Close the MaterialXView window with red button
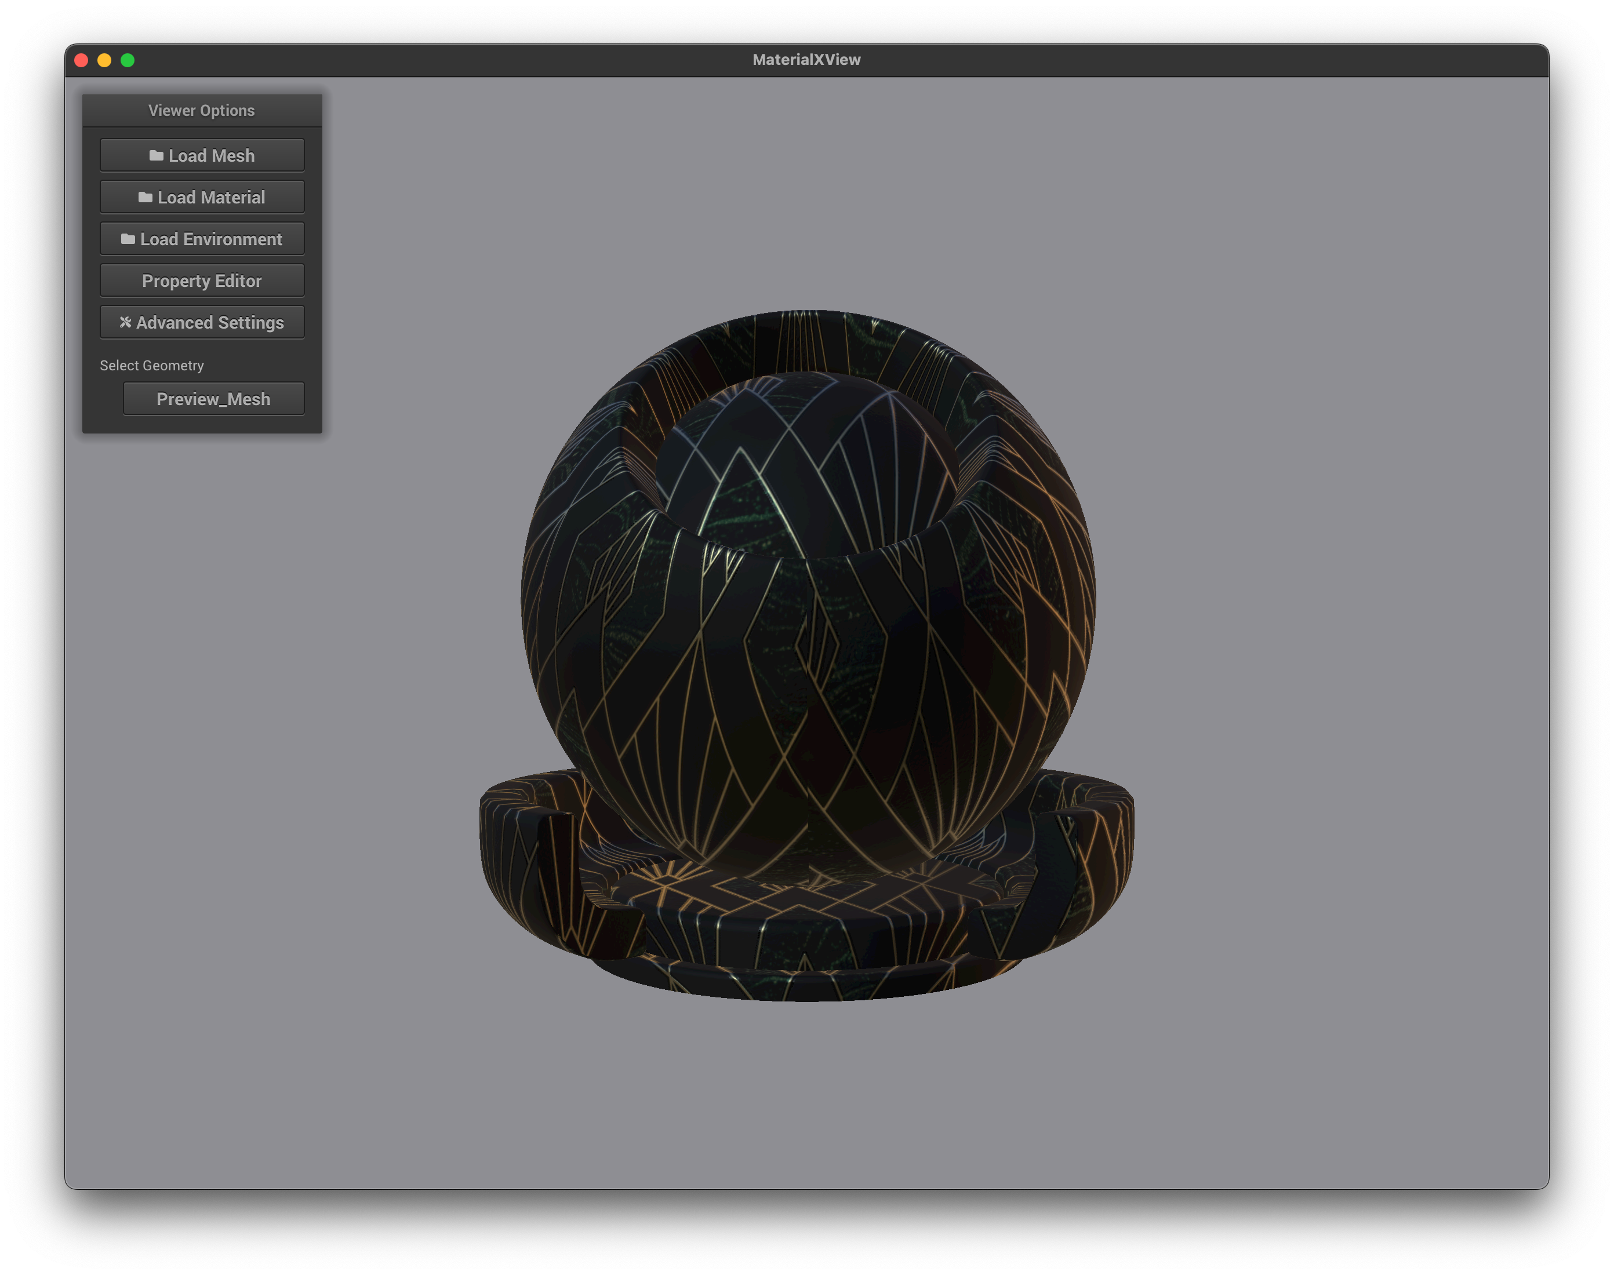The width and height of the screenshot is (1614, 1275). tap(81, 60)
